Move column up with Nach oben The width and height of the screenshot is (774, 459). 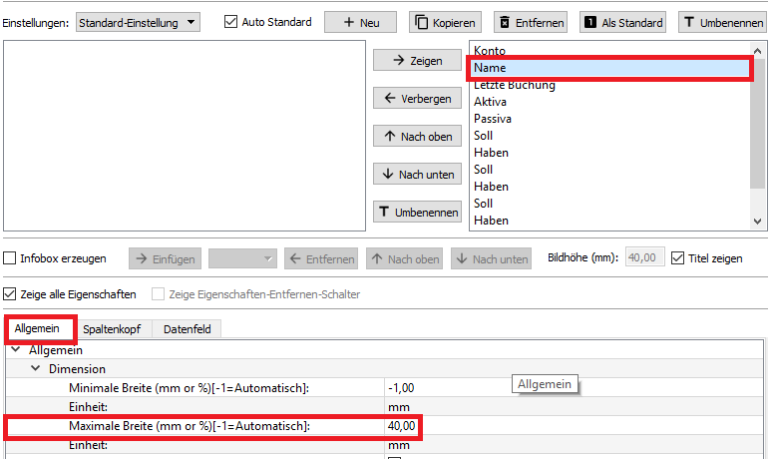[418, 136]
